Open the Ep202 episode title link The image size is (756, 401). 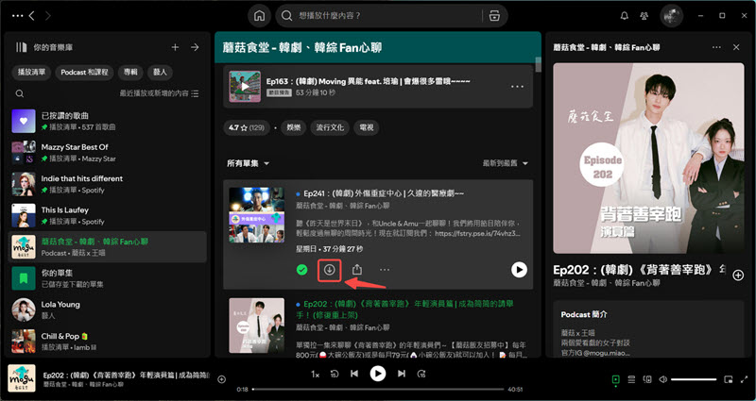405,309
